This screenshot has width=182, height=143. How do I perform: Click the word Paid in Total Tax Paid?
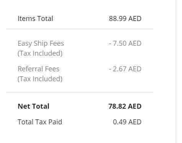pos(55,122)
